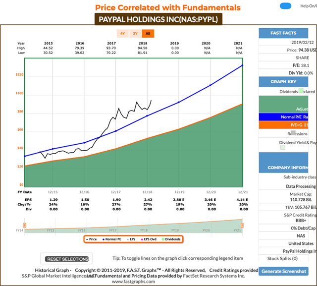This screenshot has height=286, width=317.
Task: Click the Normal P/E Ratio blue key
Action: click(x=283, y=117)
